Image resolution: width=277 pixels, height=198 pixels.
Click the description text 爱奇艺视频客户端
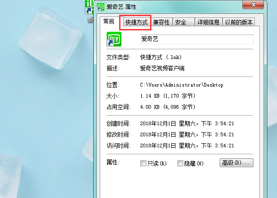[x=163, y=68]
